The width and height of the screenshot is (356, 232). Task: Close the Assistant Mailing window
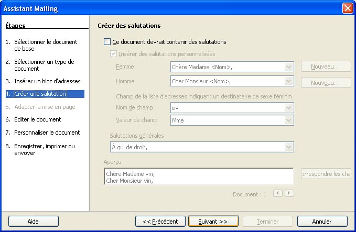click(347, 8)
